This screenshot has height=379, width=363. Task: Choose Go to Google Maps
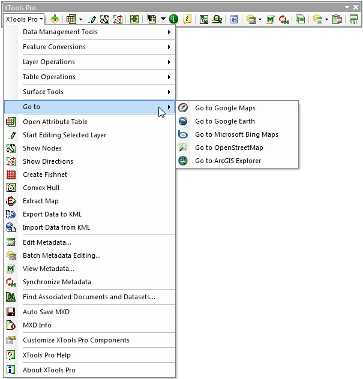point(237,108)
